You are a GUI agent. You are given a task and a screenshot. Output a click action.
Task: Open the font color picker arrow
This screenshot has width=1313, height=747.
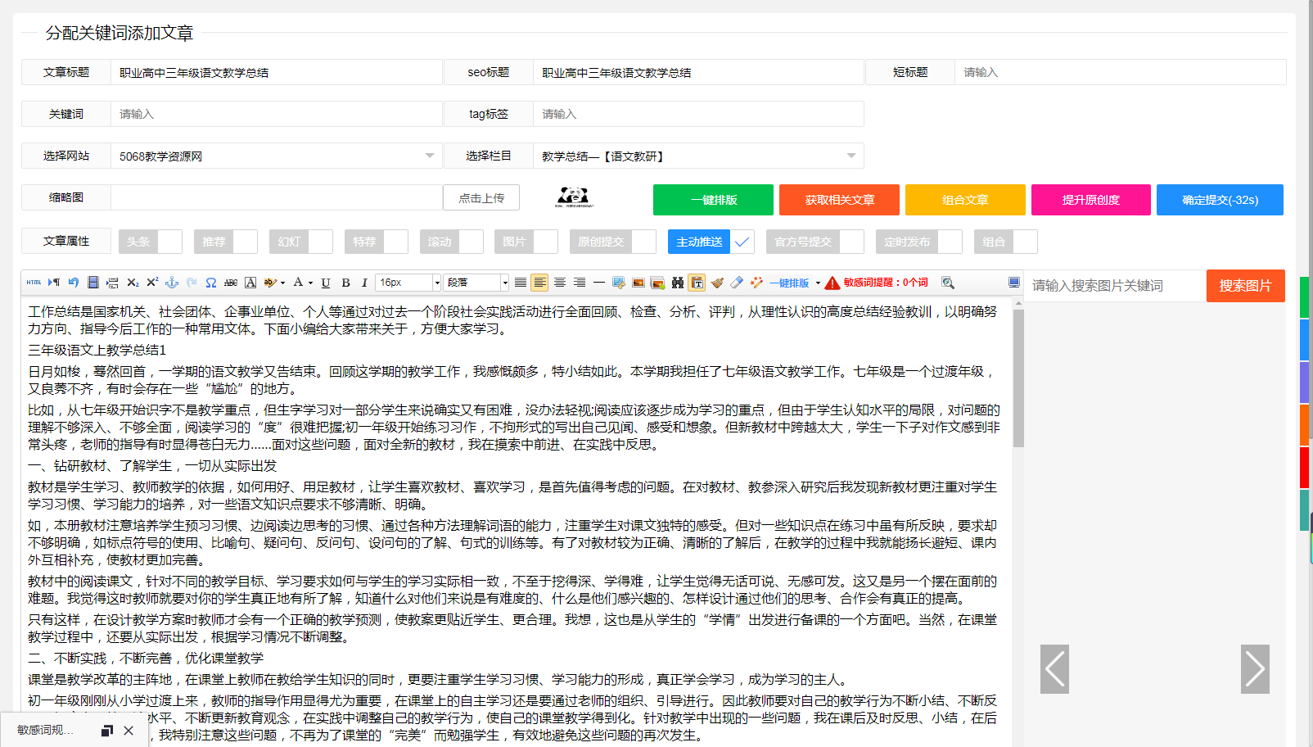310,283
